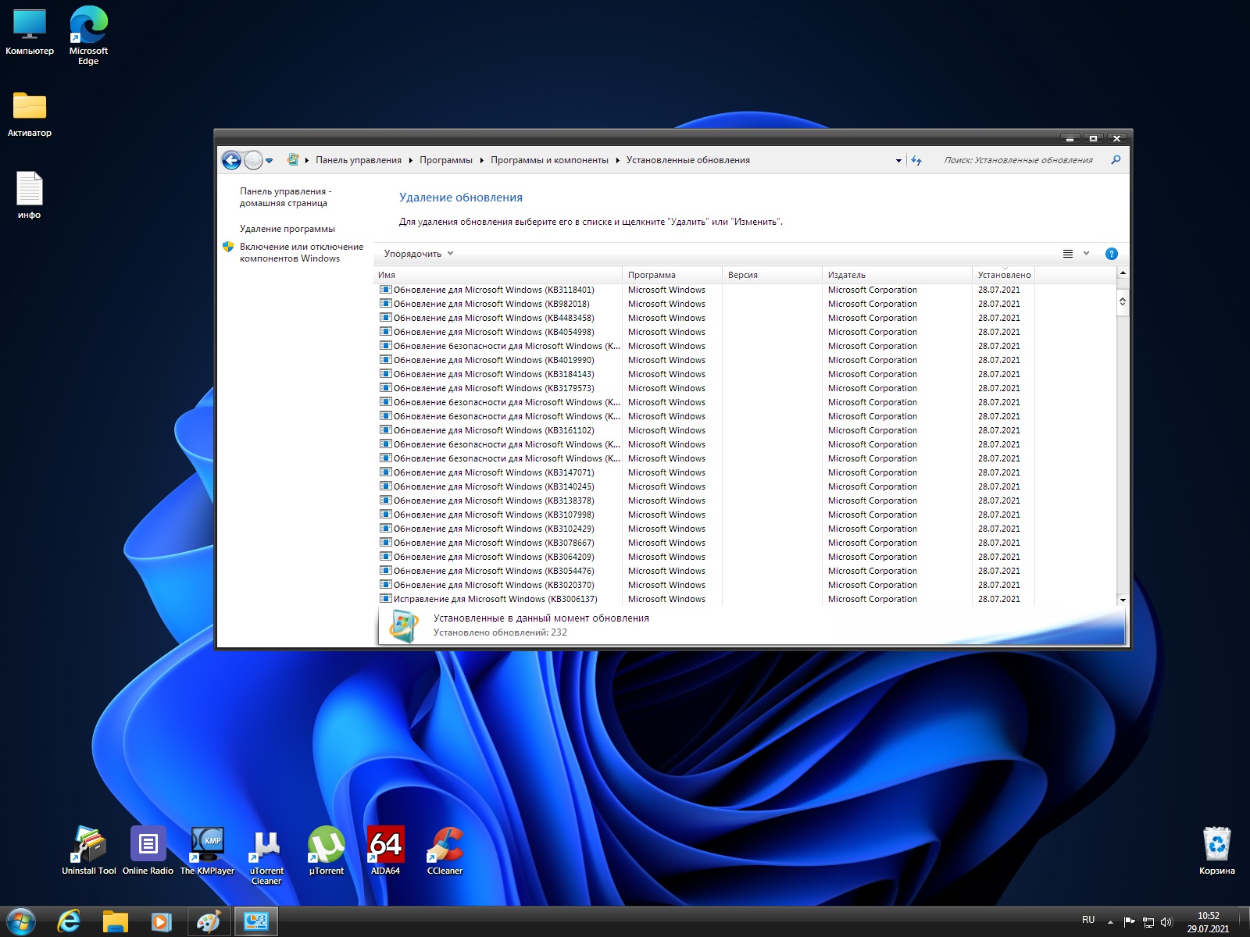Open help with the blue question icon
This screenshot has height=937, width=1250.
[1112, 254]
